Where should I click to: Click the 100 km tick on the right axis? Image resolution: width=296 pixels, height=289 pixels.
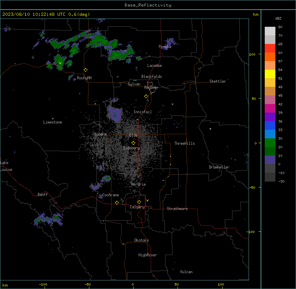[x=252, y=54]
